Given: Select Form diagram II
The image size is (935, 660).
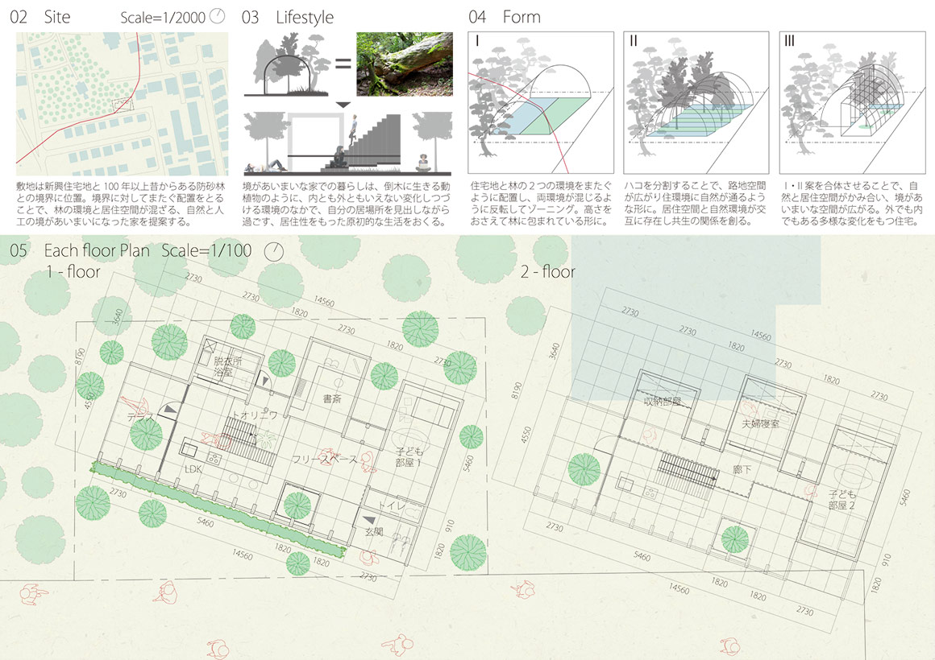Looking at the screenshot, I should [696, 102].
